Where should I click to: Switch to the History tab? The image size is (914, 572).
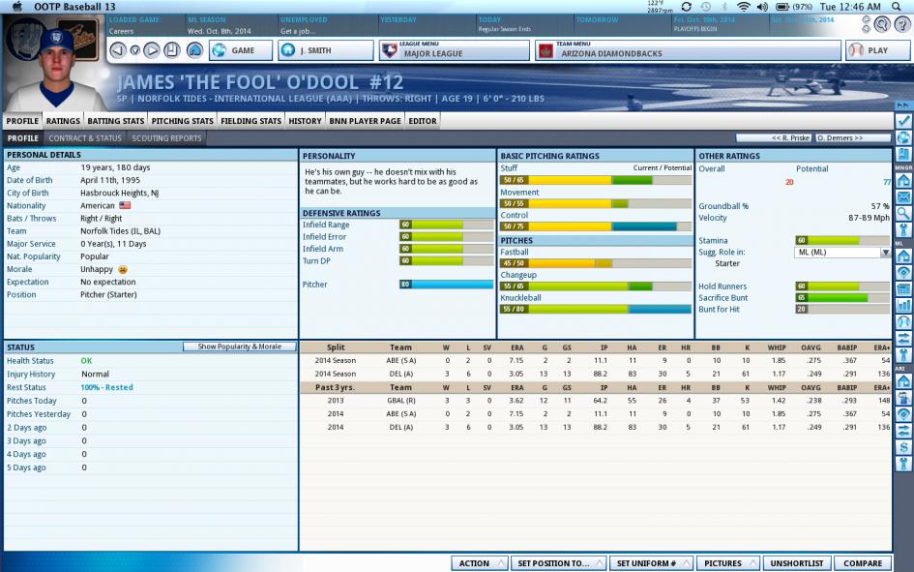click(x=305, y=121)
